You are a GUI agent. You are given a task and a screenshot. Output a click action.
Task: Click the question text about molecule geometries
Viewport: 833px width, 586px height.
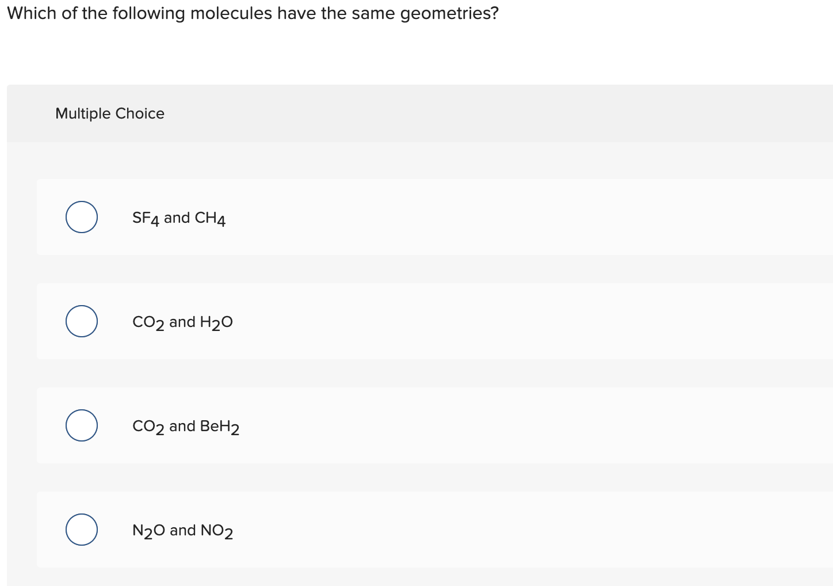tap(253, 13)
